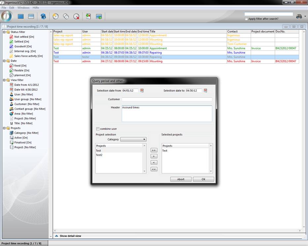Viewport: 308px width, 246px height.
Task: Click into the Customer input field
Action: click(x=167, y=99)
